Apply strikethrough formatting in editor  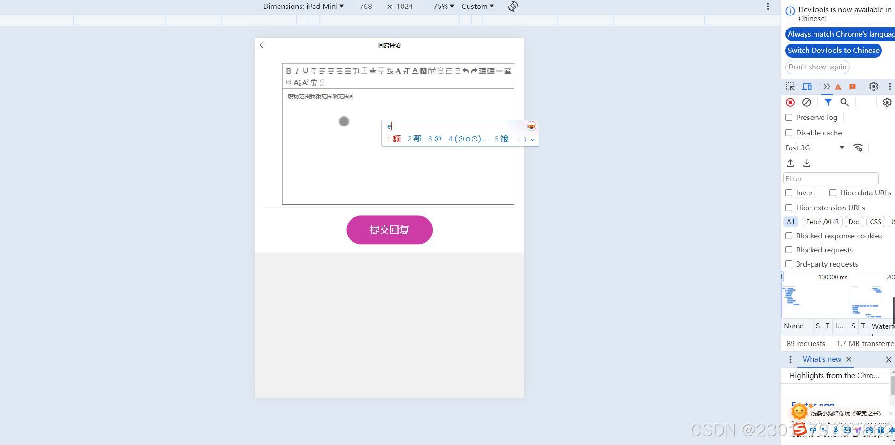[314, 71]
